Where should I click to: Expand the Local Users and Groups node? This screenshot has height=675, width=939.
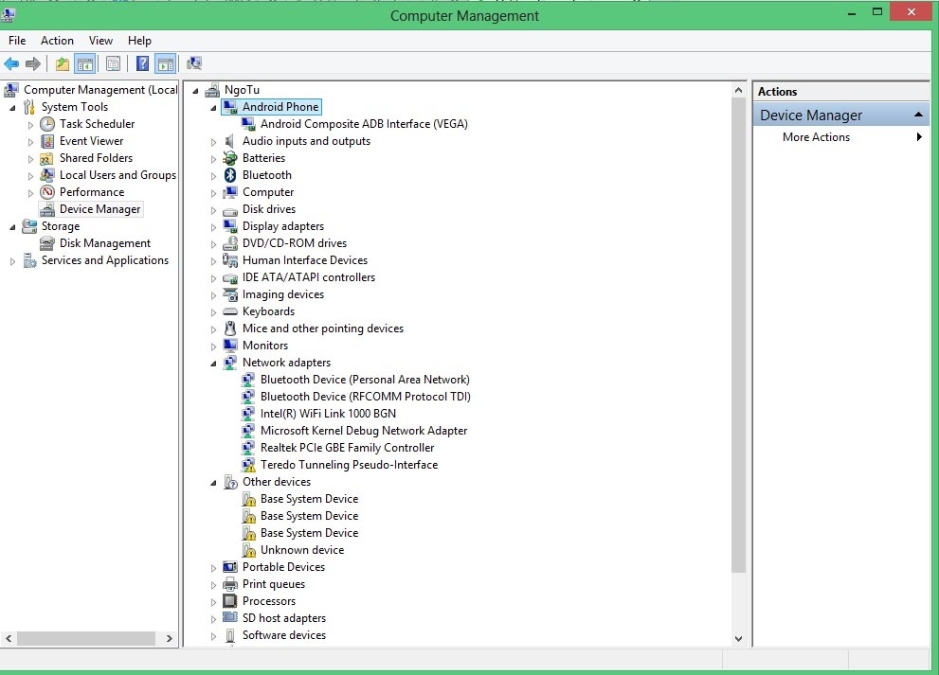[30, 176]
